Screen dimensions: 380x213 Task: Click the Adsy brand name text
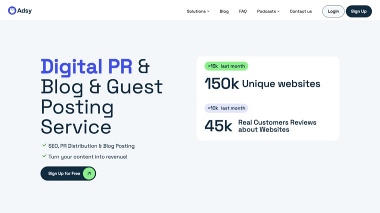pyautogui.click(x=24, y=10)
